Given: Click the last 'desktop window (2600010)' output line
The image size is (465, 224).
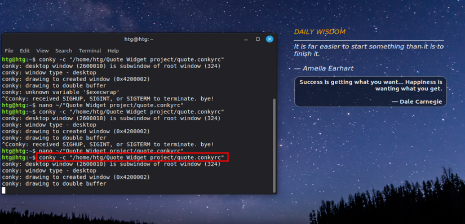Looking at the screenshot, I should click(x=111, y=164).
